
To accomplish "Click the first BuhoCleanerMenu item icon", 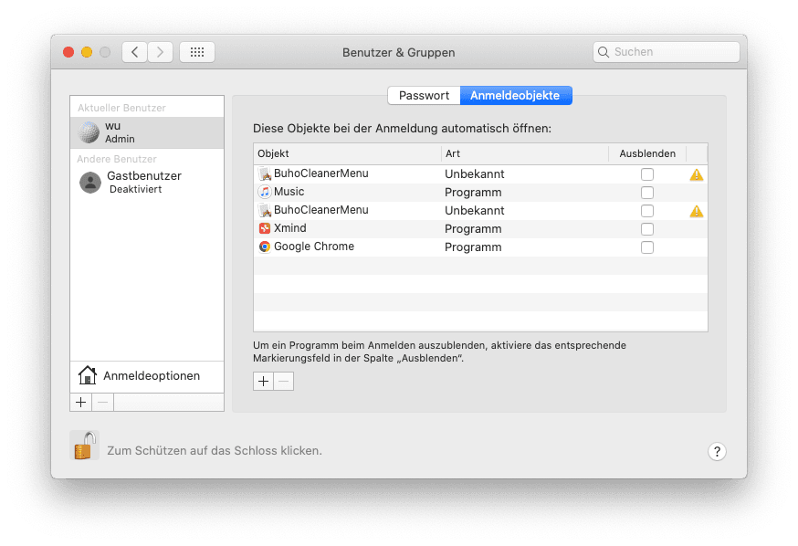I will tap(264, 173).
